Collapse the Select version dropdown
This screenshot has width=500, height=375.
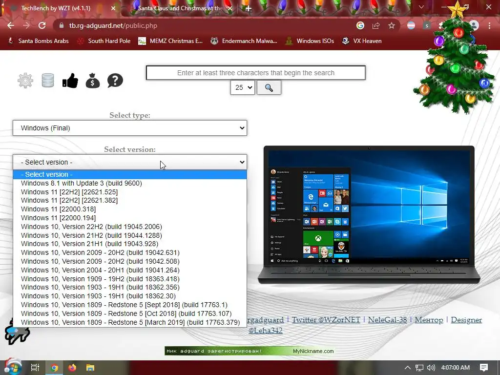click(x=130, y=162)
